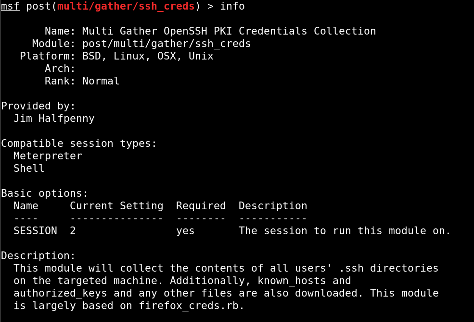Click the 'Basic options:' heading
The height and width of the screenshot is (322, 474).
pos(45,193)
